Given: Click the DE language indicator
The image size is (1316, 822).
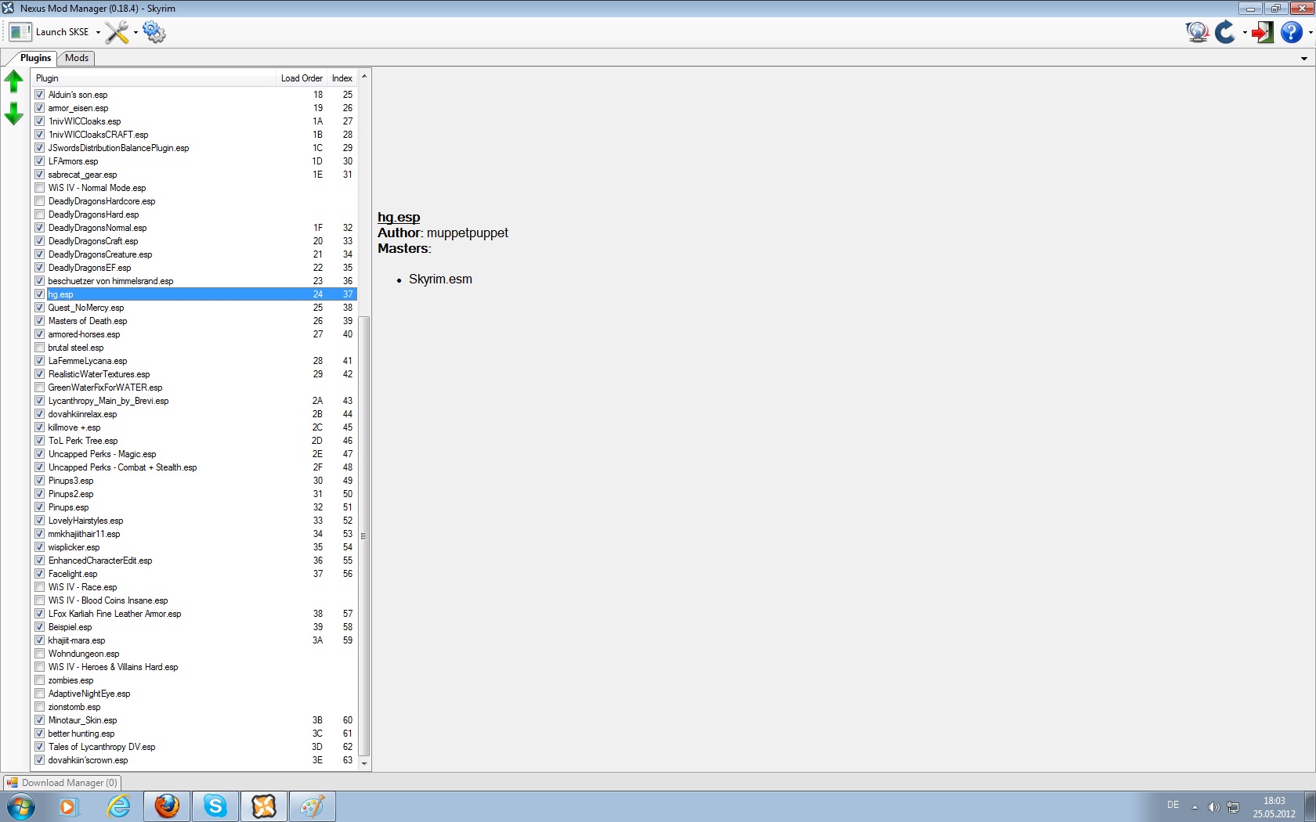Looking at the screenshot, I should [1173, 805].
